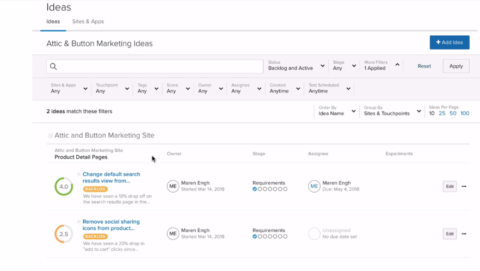The width and height of the screenshot is (480, 271).
Task: Click the 2.5 score circle
Action: tap(64, 234)
